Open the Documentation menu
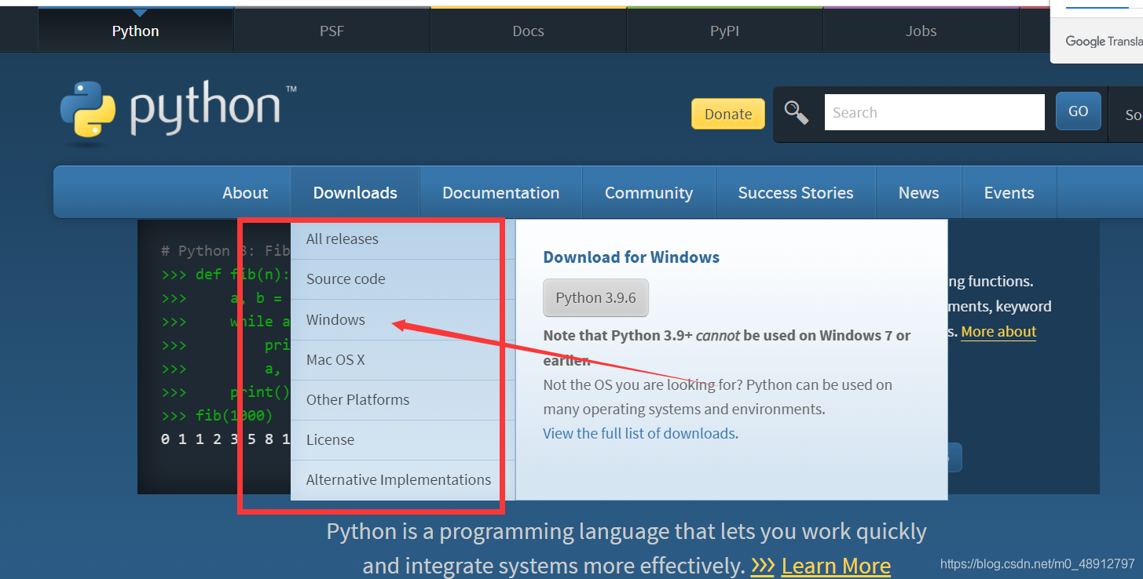 point(501,192)
